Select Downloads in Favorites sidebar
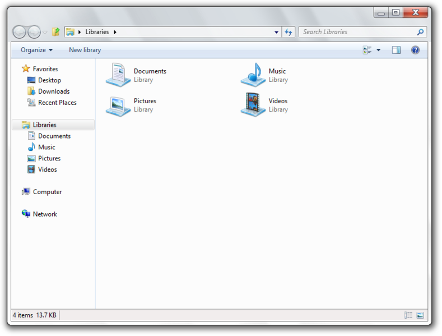The height and width of the screenshot is (336, 442). tap(53, 91)
